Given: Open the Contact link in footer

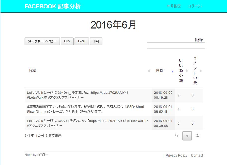Looking at the screenshot, I should 197,156.
